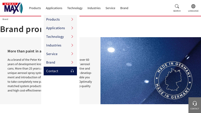Viewport: 201px width, 113px height.
Task: Expand Industries submenu arrow
Action: pyautogui.click(x=72, y=45)
